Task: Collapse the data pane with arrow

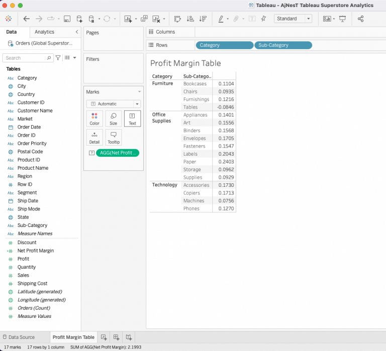Action: 76,32
